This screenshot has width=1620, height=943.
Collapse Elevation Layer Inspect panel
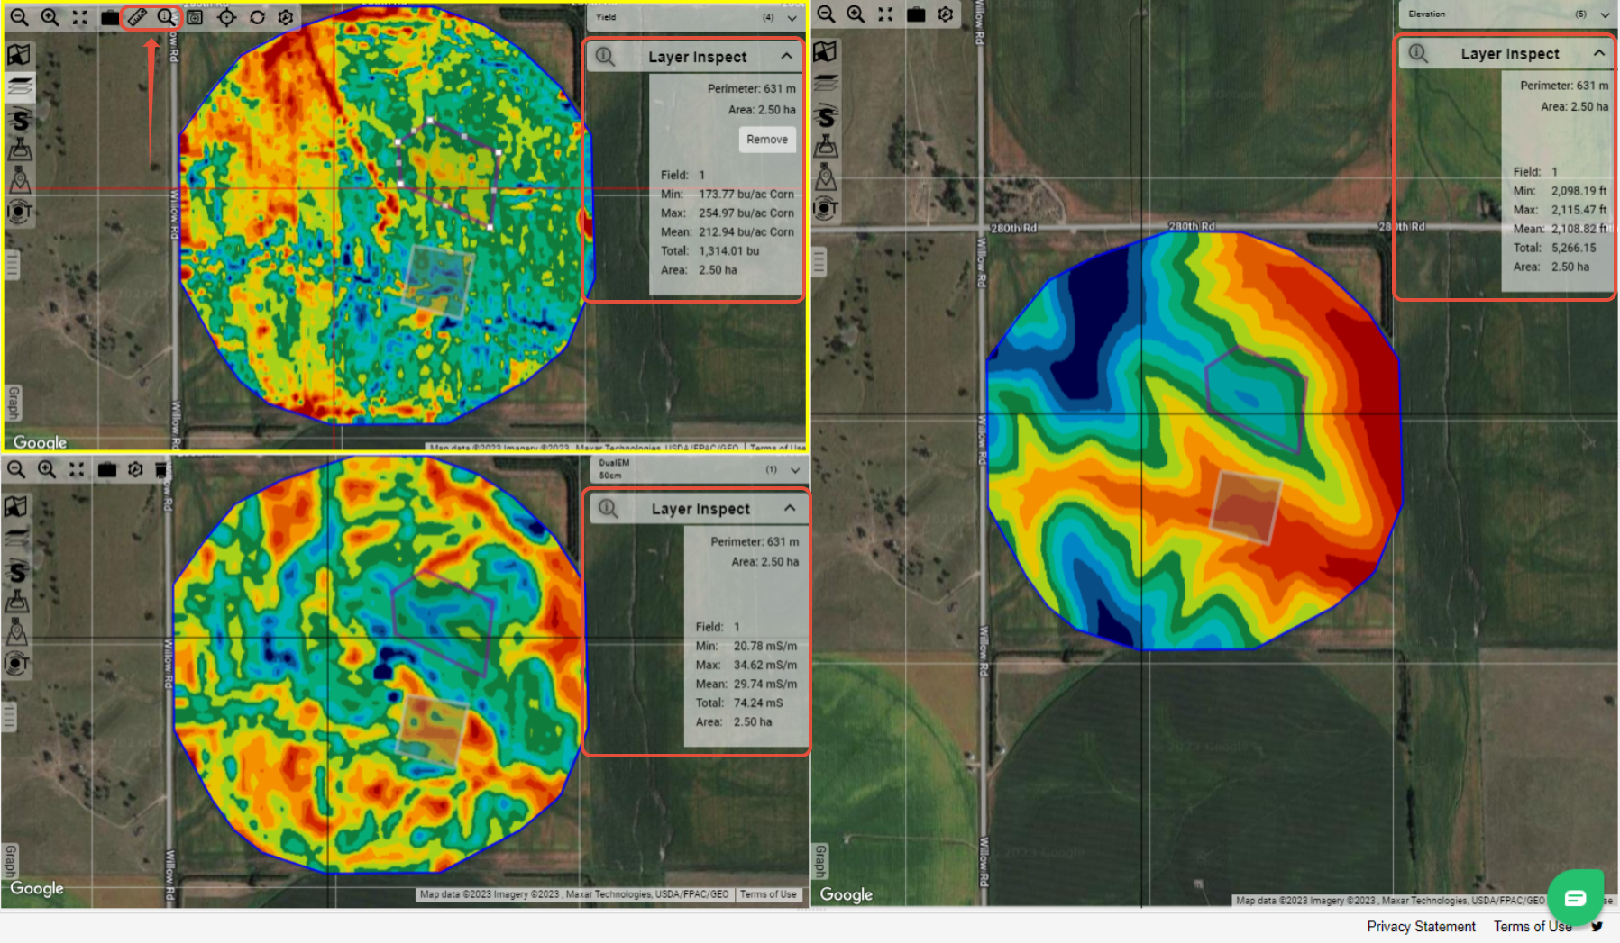(1599, 53)
